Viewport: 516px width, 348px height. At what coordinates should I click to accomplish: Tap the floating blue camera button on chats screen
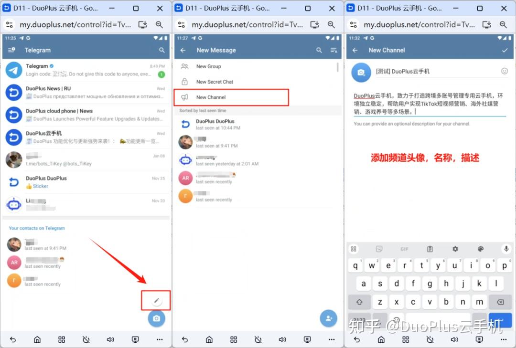156,319
